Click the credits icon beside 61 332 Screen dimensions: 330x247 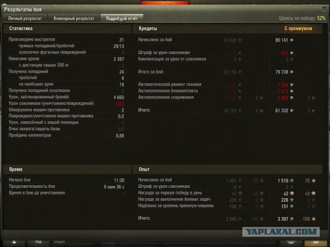click(292, 110)
